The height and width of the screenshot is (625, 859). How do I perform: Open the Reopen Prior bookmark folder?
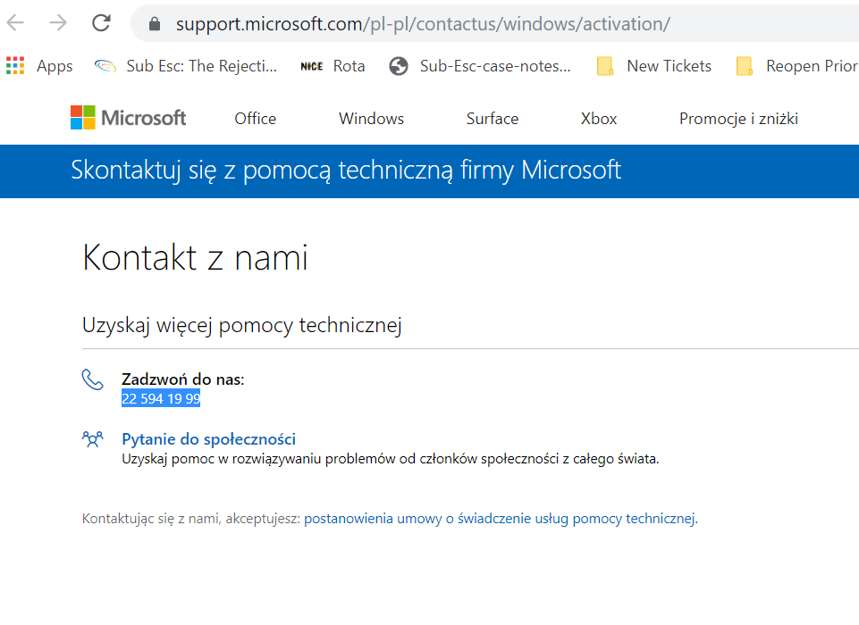797,66
